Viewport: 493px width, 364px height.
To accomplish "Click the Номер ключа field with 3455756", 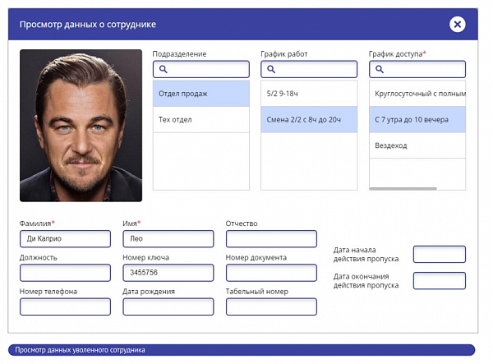I will (168, 273).
